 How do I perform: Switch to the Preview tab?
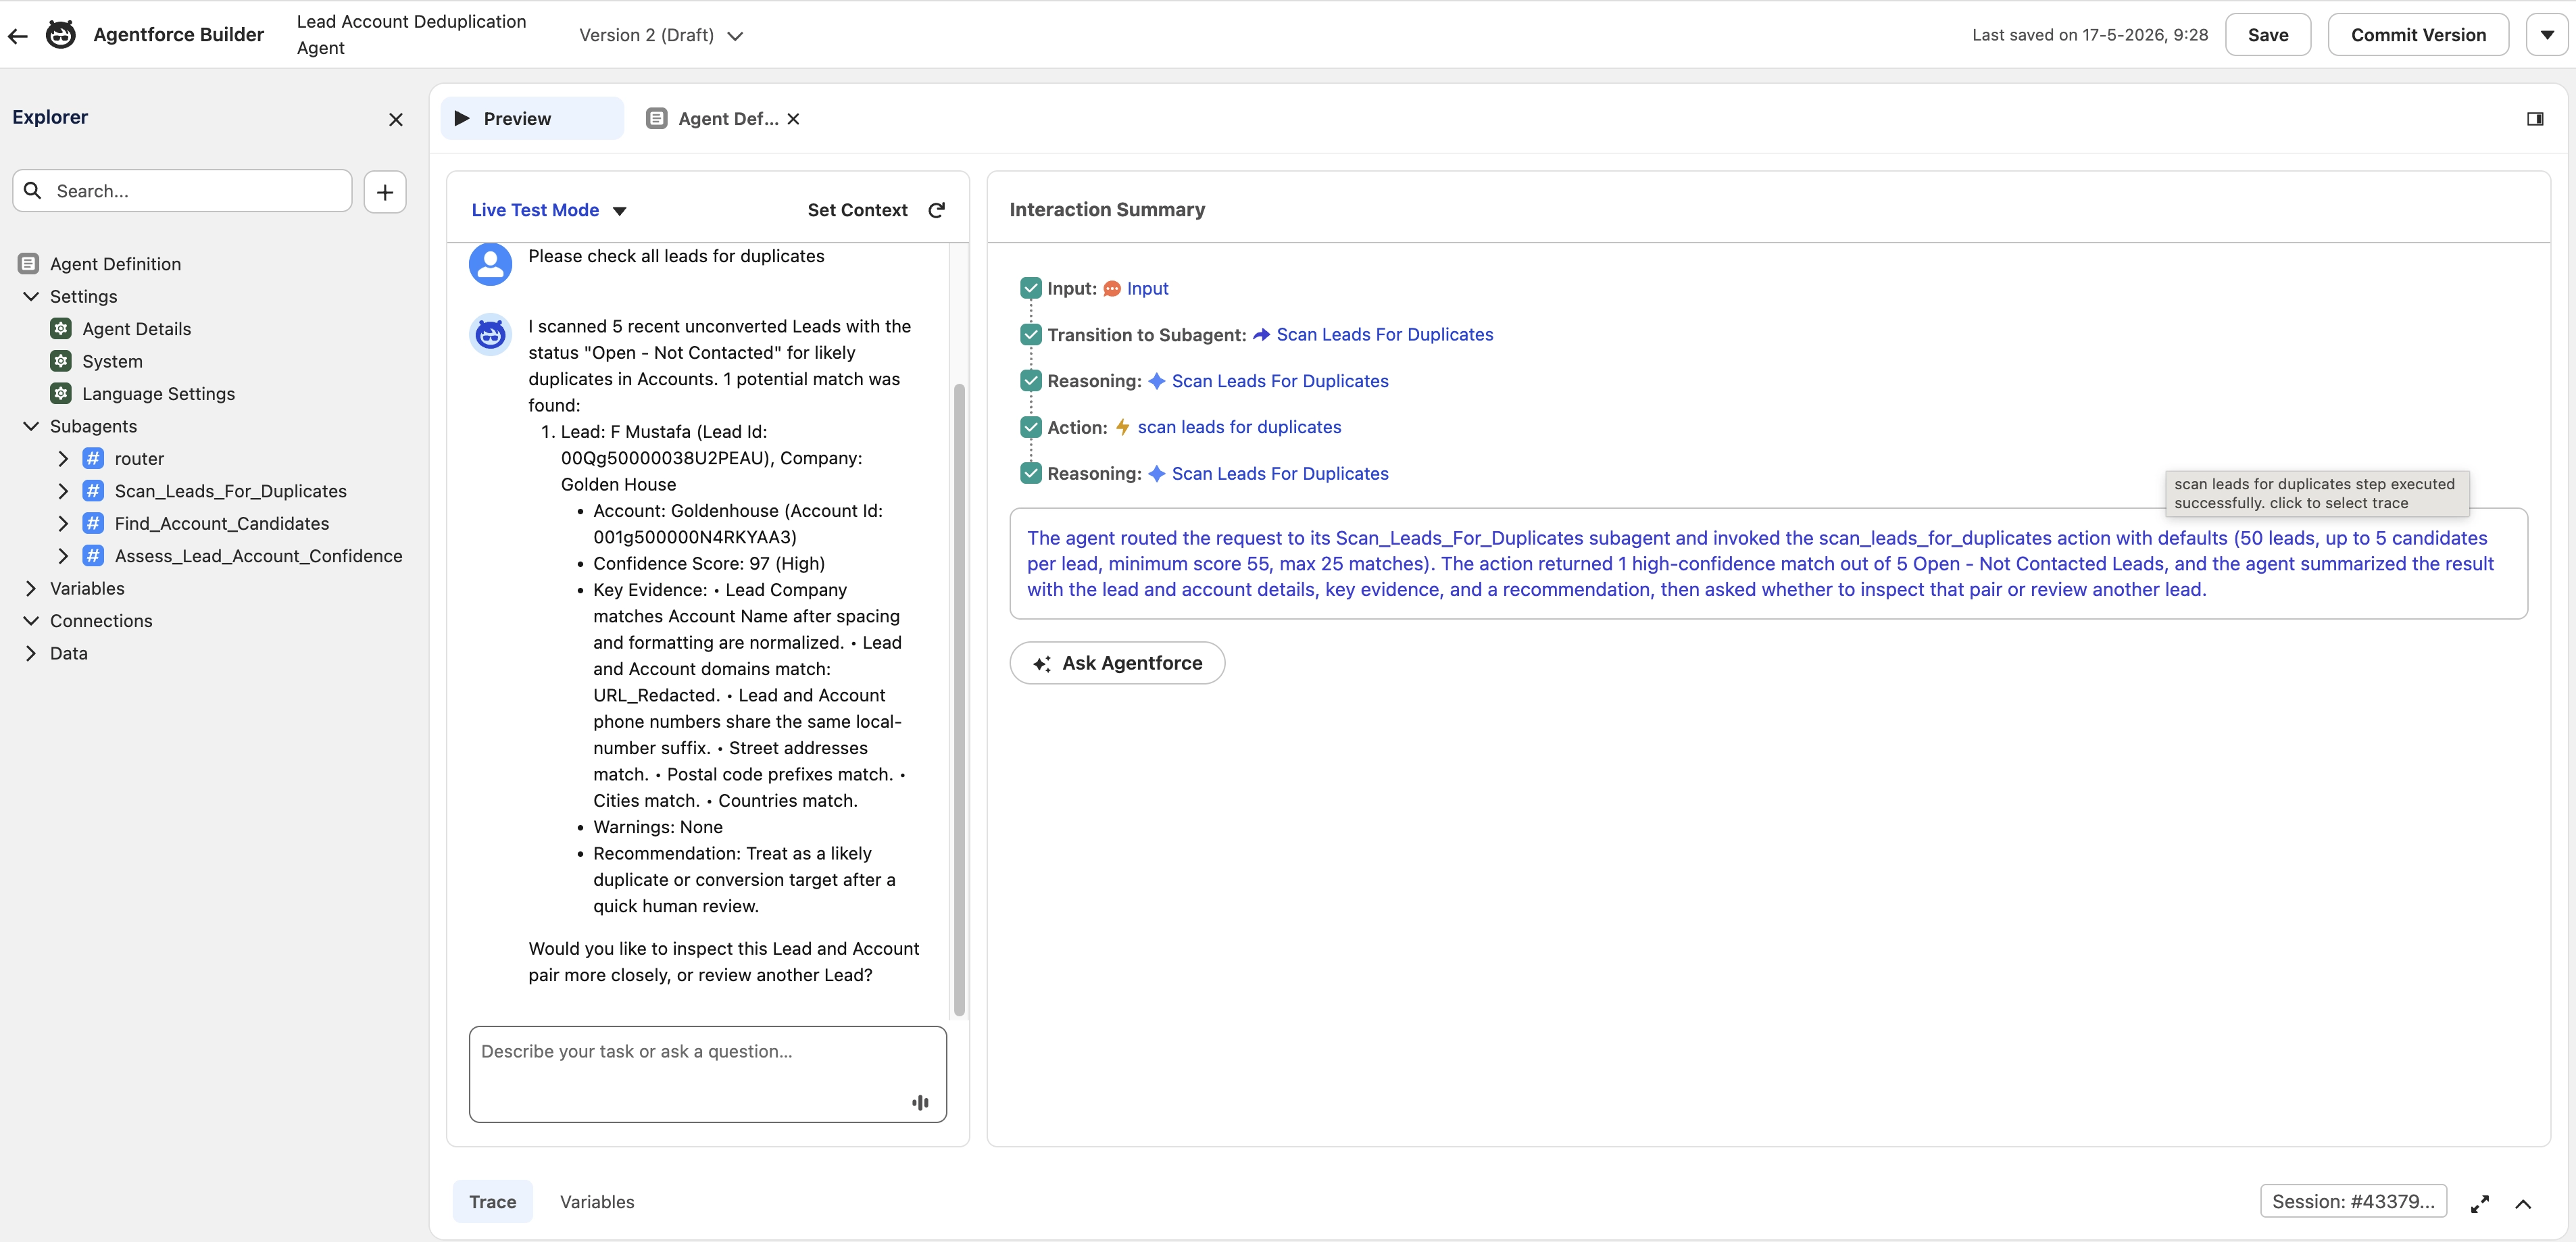tap(532, 119)
